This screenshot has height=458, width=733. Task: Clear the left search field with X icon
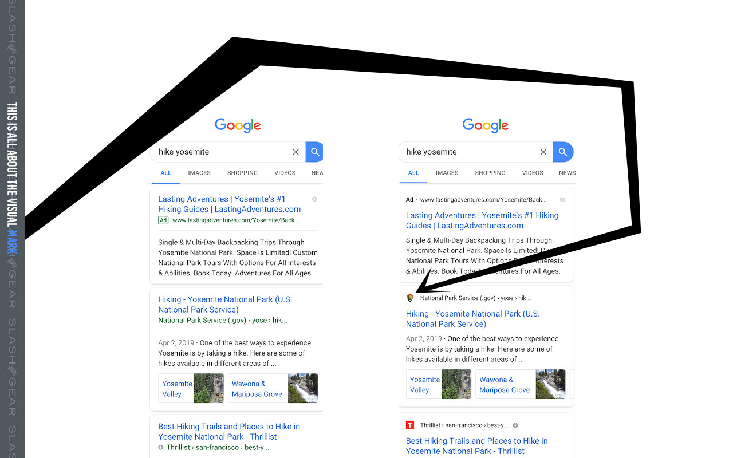[295, 152]
